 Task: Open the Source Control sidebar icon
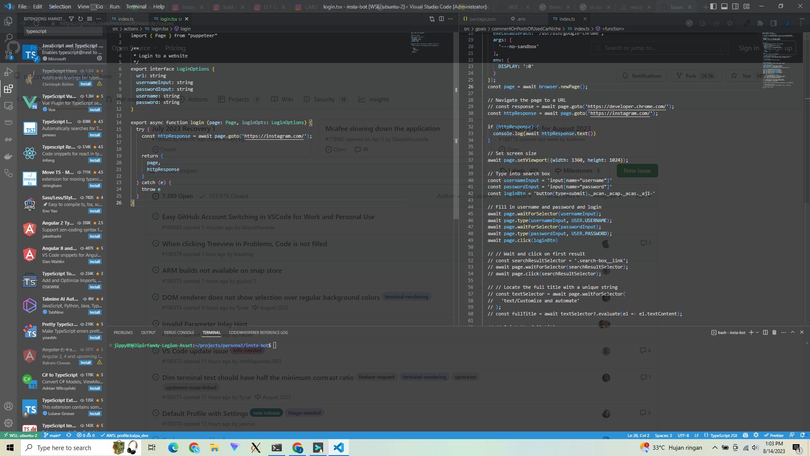[8, 54]
